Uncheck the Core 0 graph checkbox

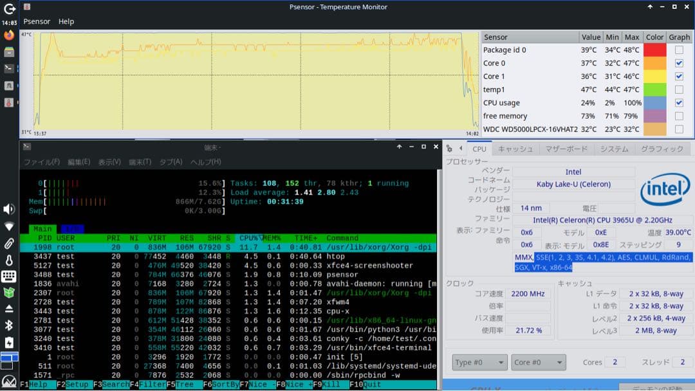point(679,63)
